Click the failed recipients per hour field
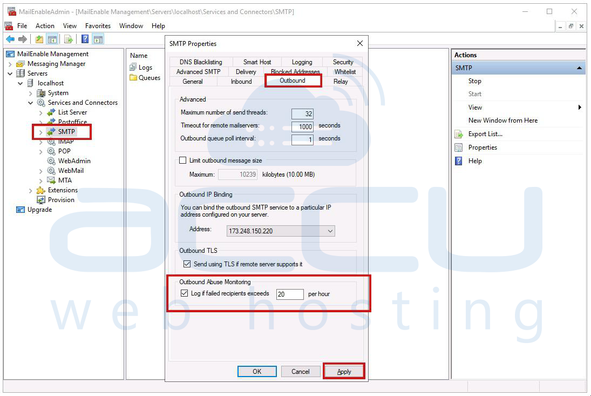The image size is (591, 396). tap(290, 294)
